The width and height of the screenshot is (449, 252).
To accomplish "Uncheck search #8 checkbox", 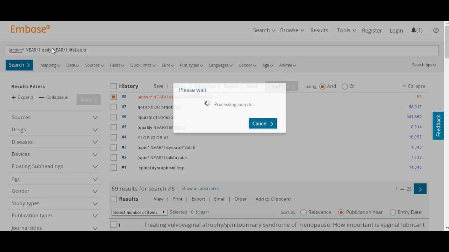I will 114,97.
